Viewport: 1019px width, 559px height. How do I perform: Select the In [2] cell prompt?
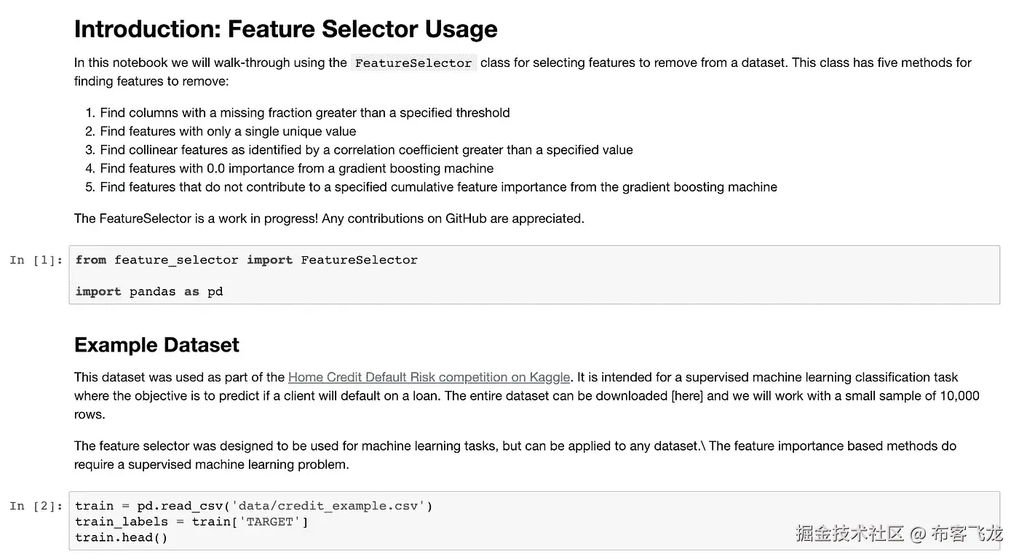point(36,506)
